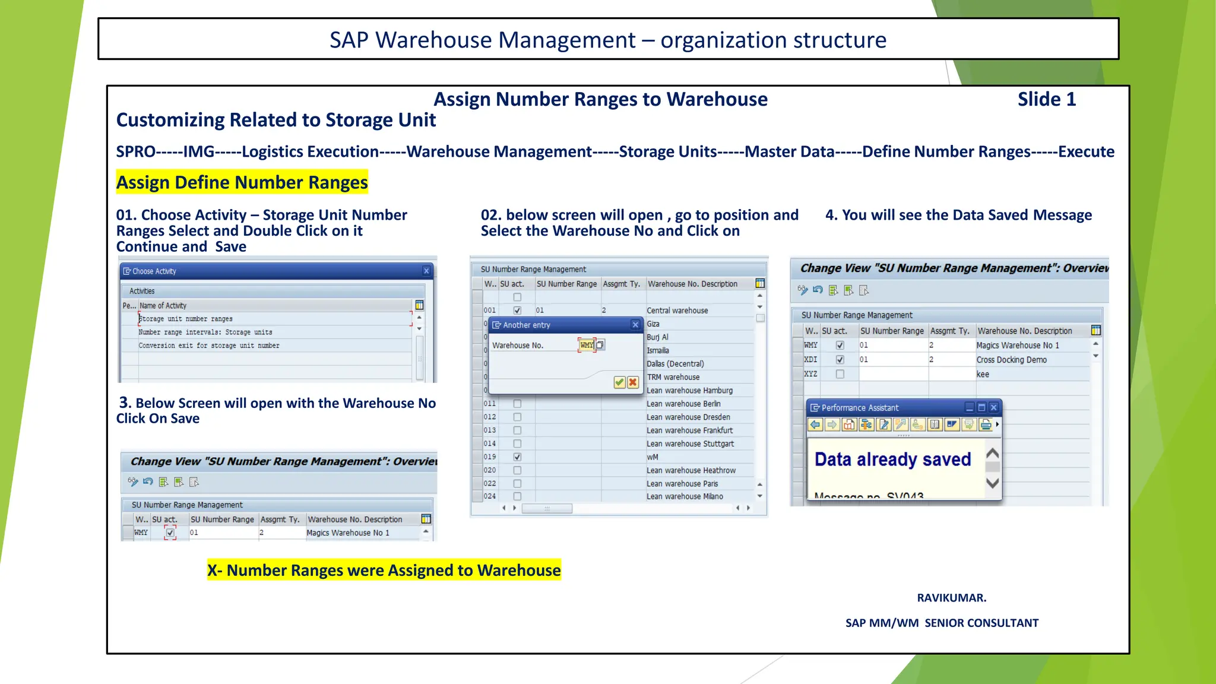Click scroll up arrow beside step 4 table
The image size is (1216, 684).
pos(1095,344)
